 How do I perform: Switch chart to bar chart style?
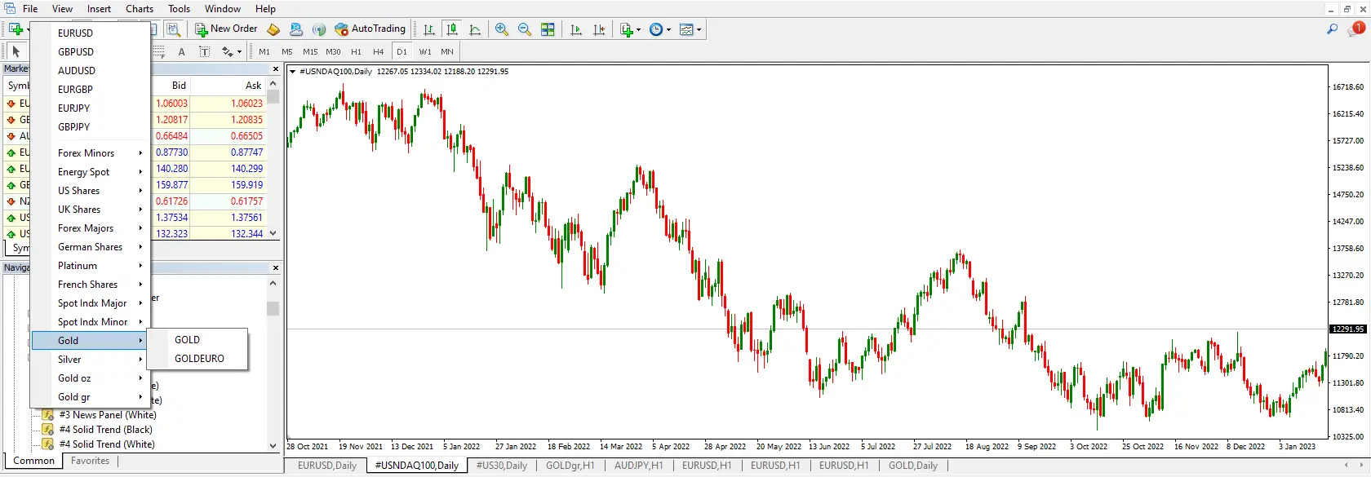click(429, 29)
